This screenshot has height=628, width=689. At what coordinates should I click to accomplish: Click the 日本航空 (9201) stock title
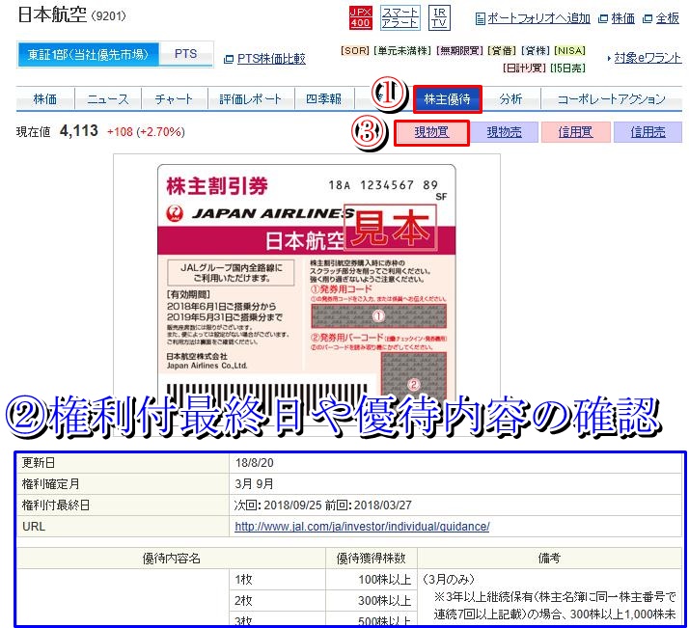point(71,15)
